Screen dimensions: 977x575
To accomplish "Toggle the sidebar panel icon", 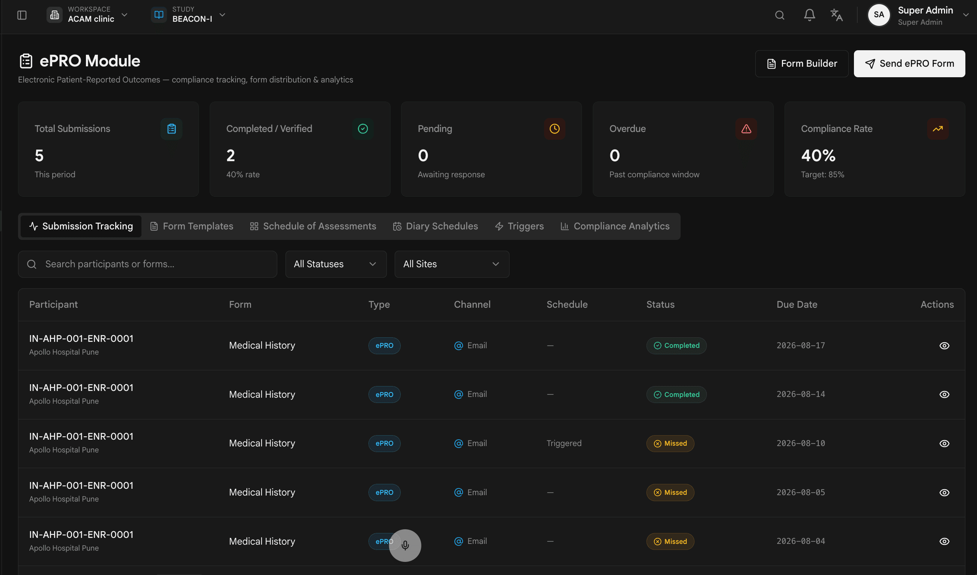I will tap(22, 15).
